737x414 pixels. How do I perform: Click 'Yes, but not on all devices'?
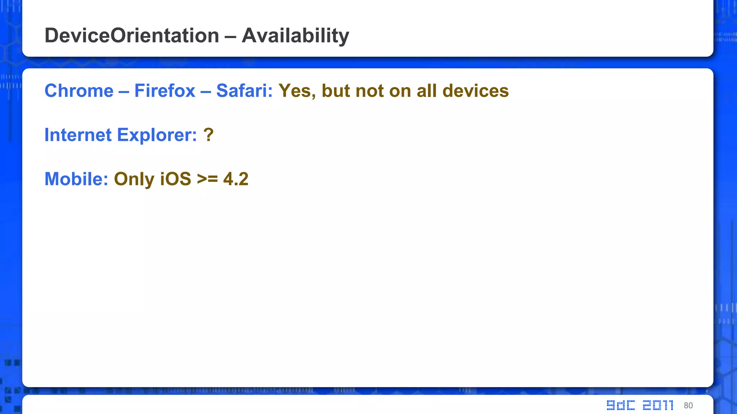click(394, 91)
